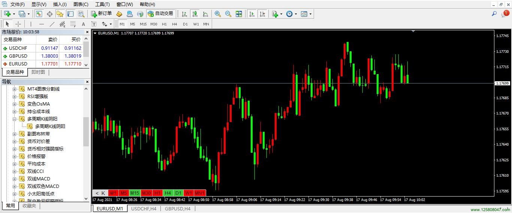Click the 新订单 new order button
Viewport: 512px width, 213px height.
pos(102,14)
